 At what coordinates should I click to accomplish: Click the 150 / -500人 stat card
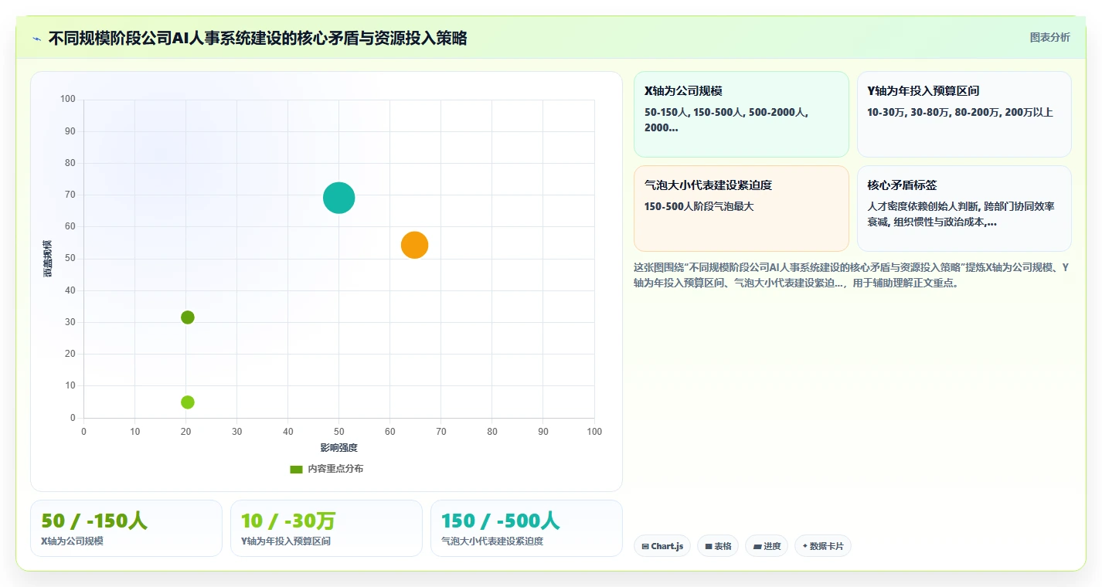[x=526, y=528]
